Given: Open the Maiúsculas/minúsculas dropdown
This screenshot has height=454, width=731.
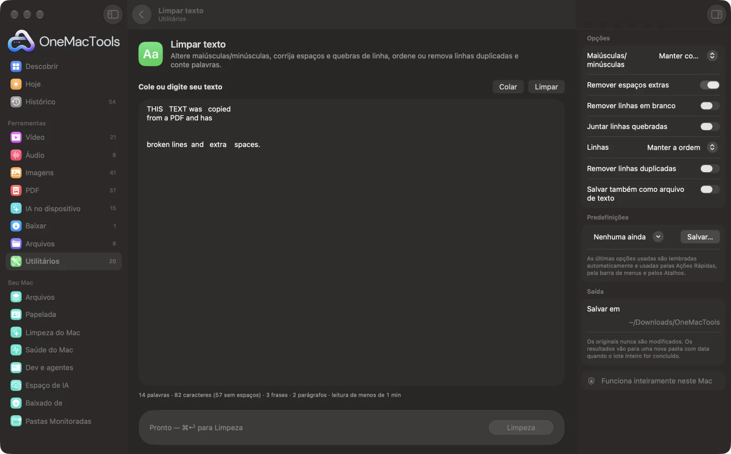Looking at the screenshot, I should click(688, 56).
